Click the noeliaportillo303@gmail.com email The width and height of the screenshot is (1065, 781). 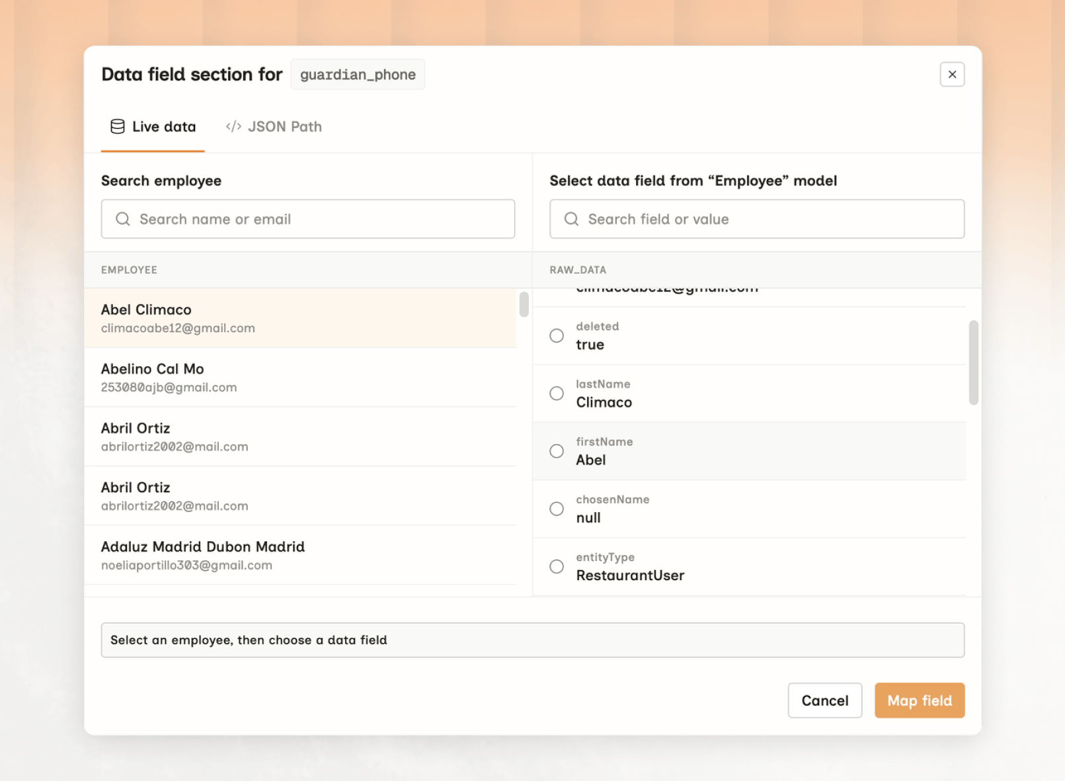click(186, 566)
